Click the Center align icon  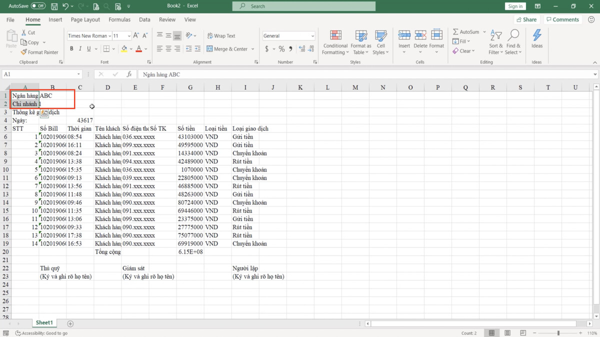click(168, 49)
